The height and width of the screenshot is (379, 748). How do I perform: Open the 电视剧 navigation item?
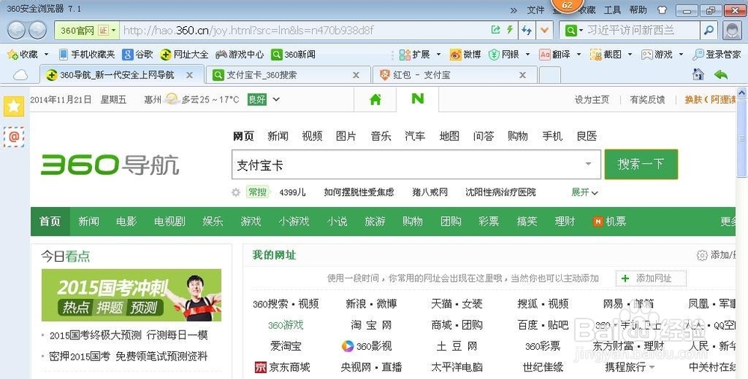[x=169, y=222]
